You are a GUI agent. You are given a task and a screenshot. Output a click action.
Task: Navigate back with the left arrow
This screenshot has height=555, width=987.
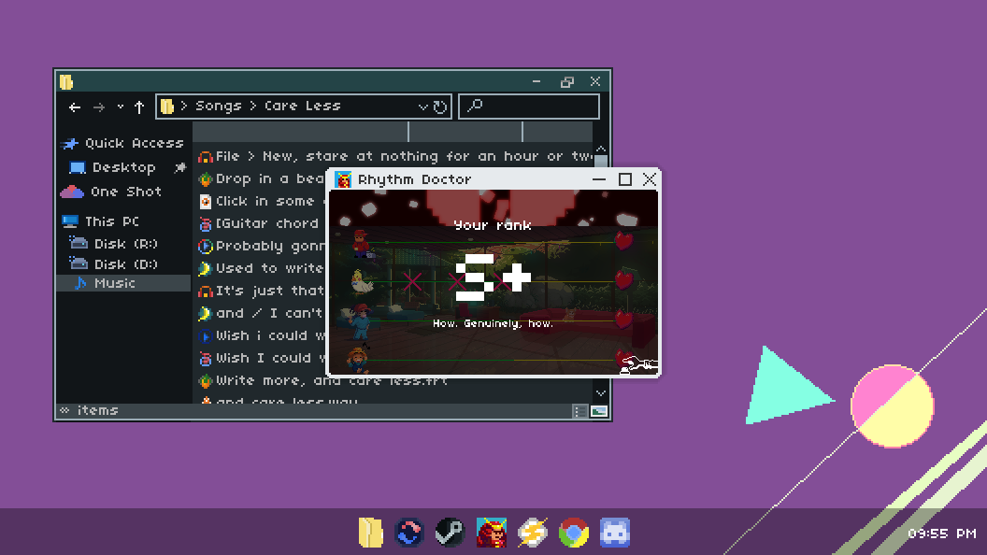[x=75, y=107]
